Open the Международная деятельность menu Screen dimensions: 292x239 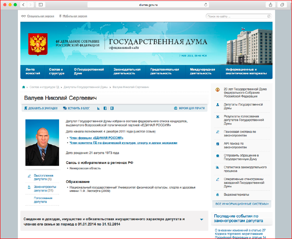(202, 71)
